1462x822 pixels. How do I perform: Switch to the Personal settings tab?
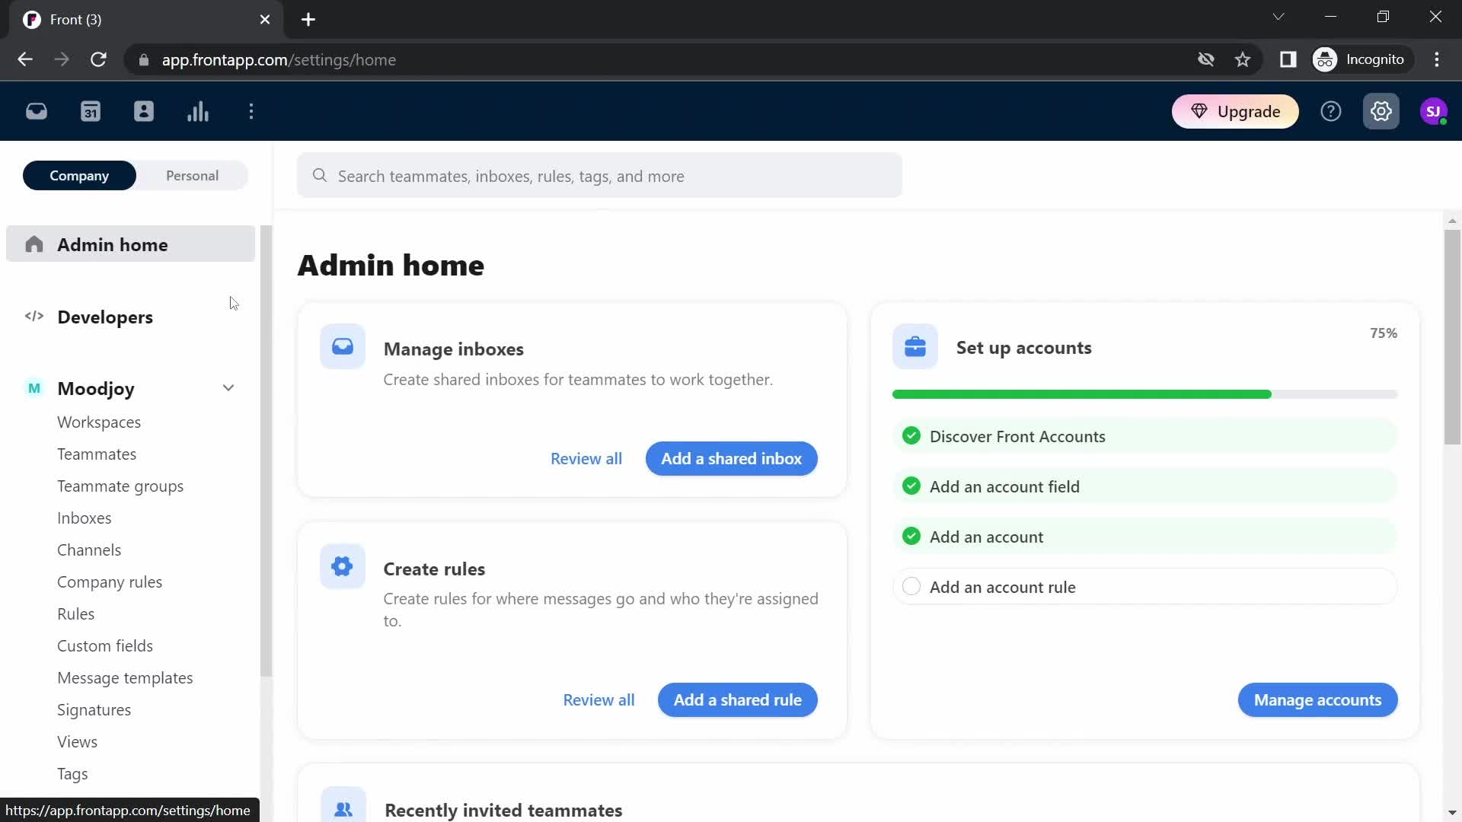(192, 176)
